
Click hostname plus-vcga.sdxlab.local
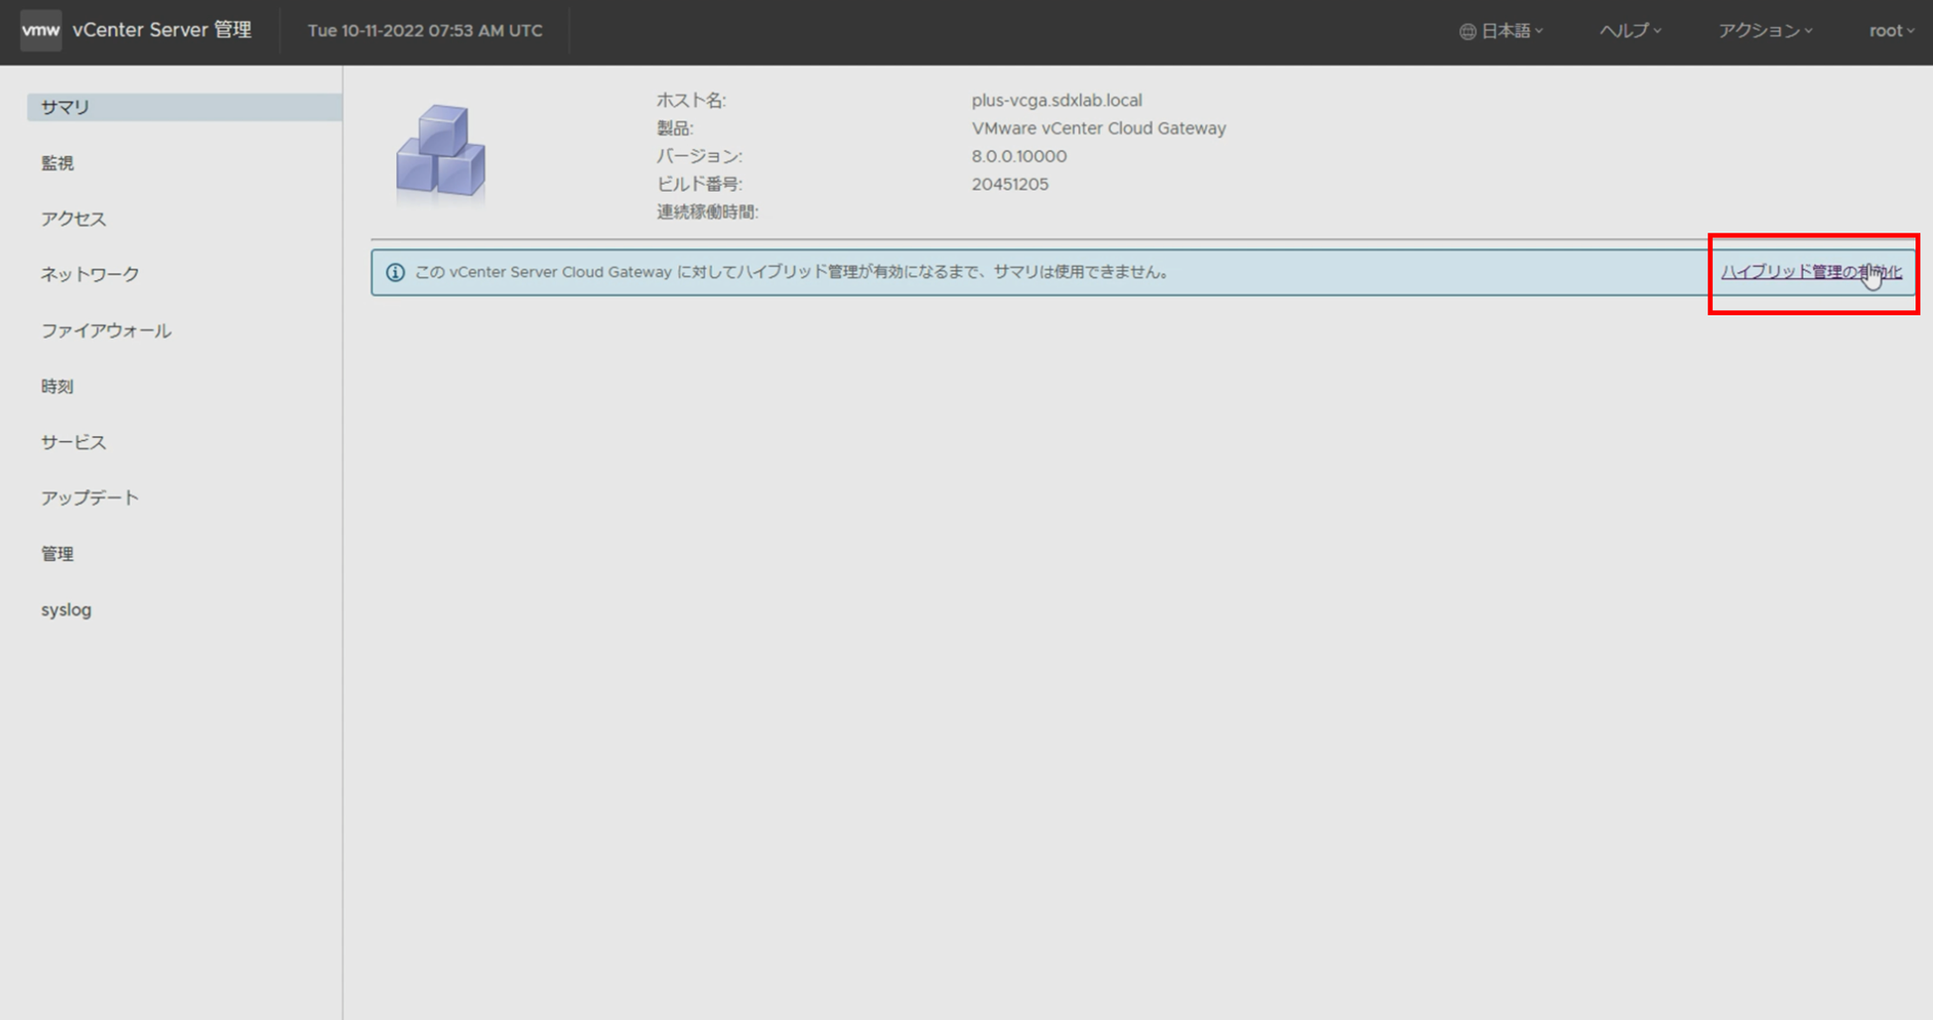click(1056, 100)
